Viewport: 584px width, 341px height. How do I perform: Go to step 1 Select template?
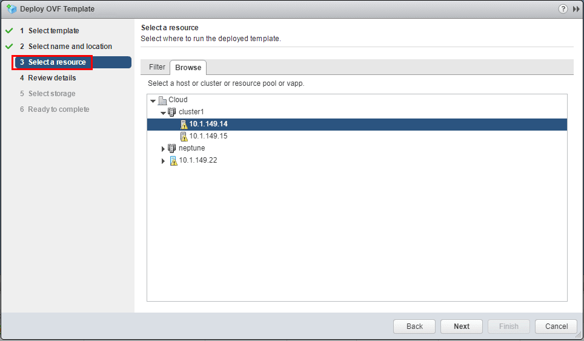click(x=53, y=31)
